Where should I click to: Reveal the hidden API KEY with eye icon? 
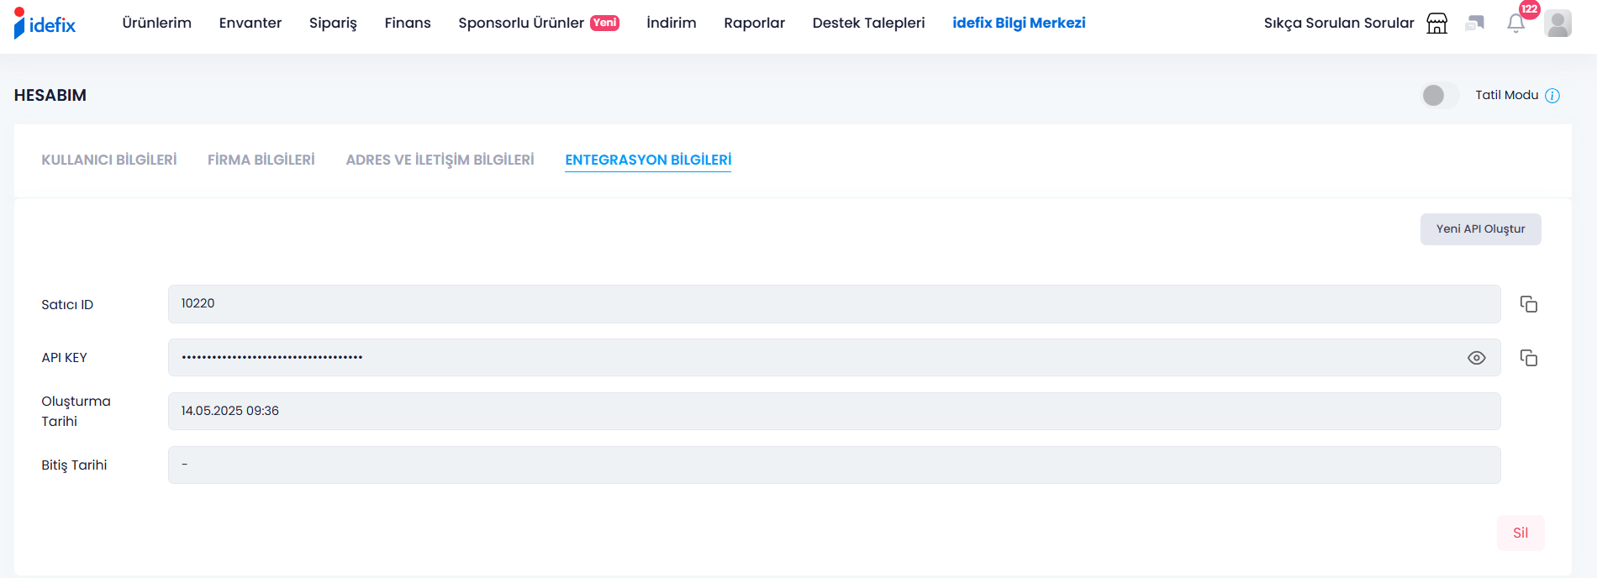1477,358
